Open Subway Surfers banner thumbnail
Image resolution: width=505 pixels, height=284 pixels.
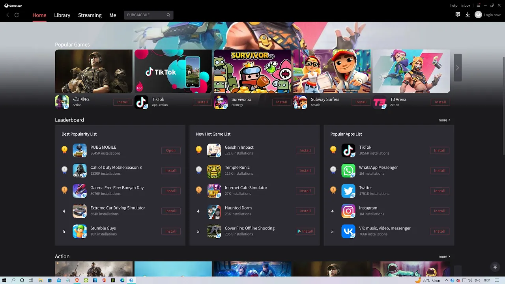click(x=332, y=71)
